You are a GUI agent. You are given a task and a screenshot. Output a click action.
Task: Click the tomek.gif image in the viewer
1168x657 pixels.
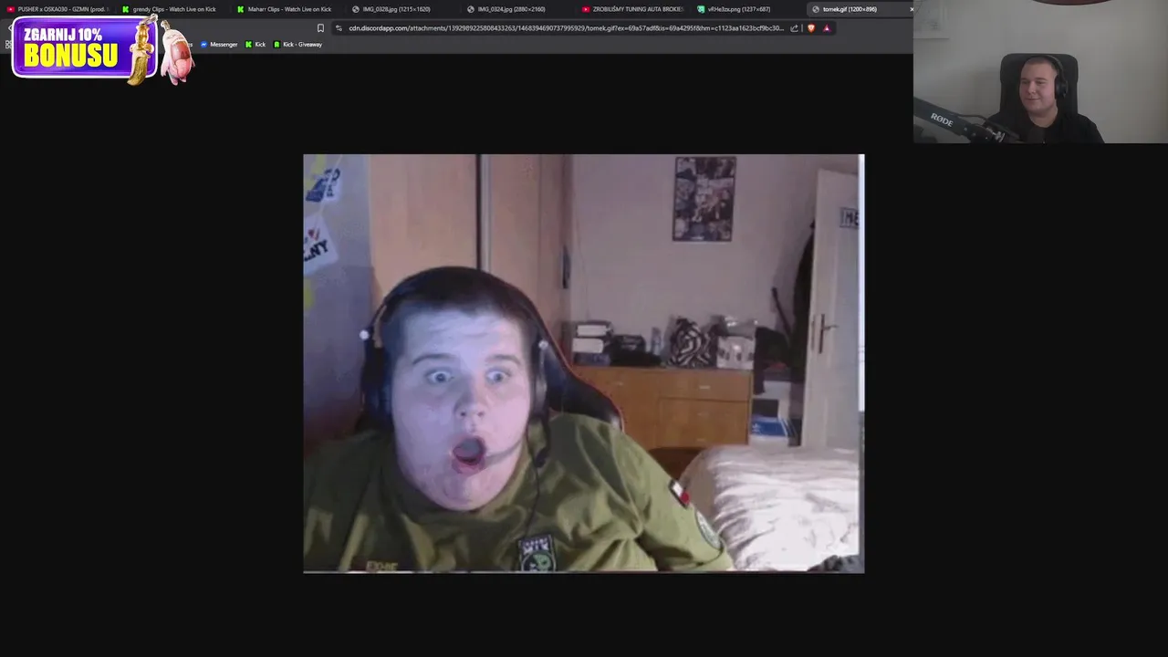(583, 363)
